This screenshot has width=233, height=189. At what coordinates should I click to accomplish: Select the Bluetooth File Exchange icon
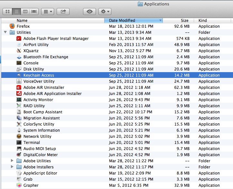click(19, 57)
